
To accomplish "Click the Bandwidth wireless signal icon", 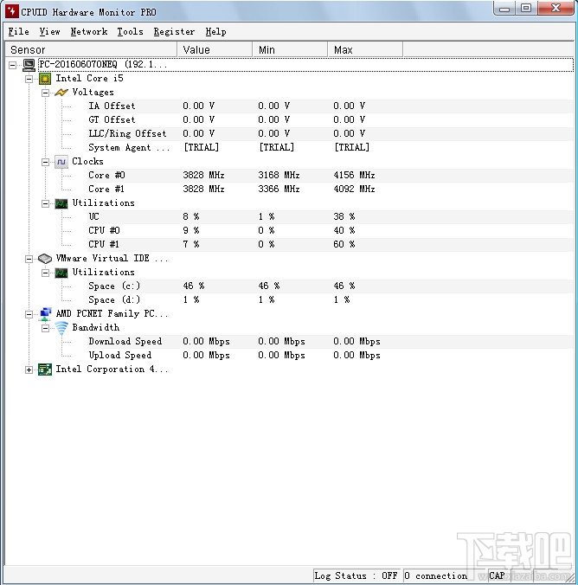I will (61, 328).
